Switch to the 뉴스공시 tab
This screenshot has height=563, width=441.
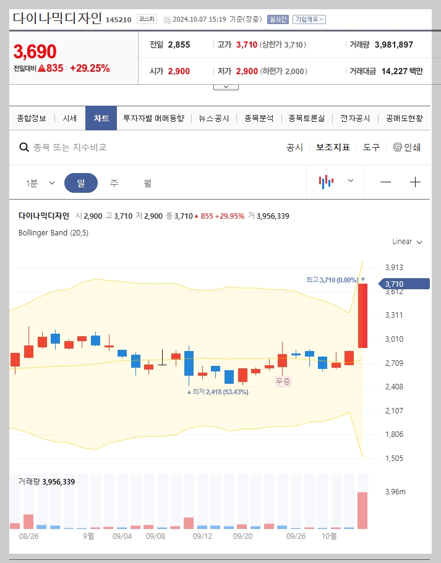point(213,117)
